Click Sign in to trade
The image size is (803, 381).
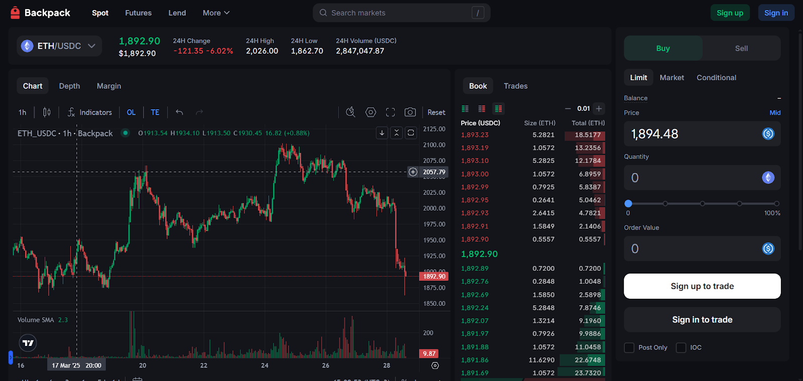tap(702, 320)
